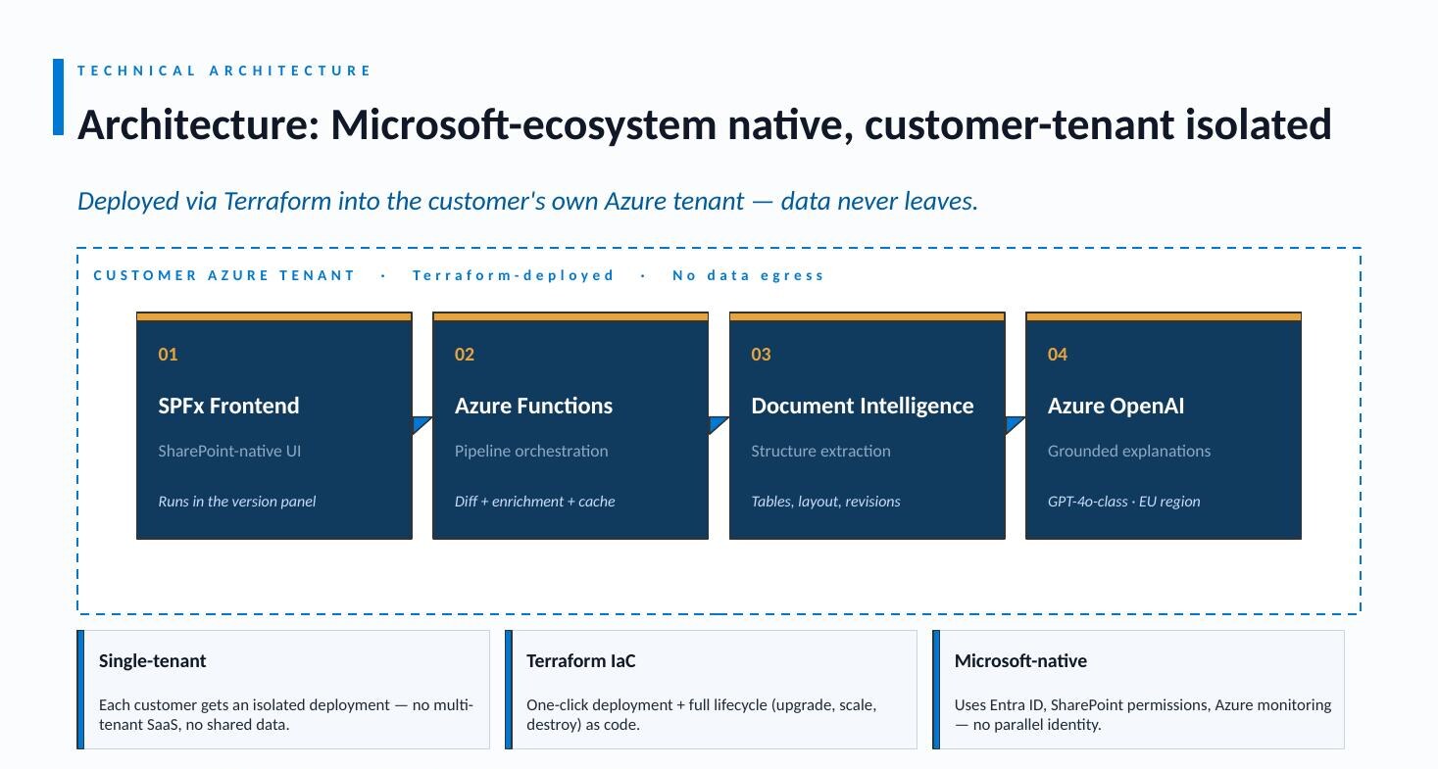
Task: Click the 'Azure Functions' heading
Action: (x=533, y=406)
